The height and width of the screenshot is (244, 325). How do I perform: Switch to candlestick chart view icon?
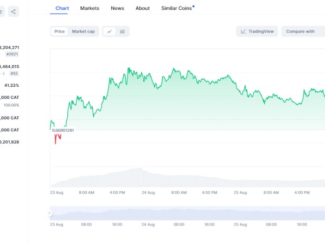pos(122,31)
